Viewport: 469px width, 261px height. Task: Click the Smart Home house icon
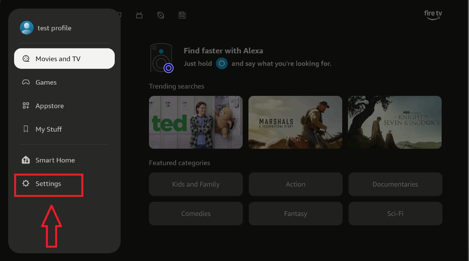point(26,160)
